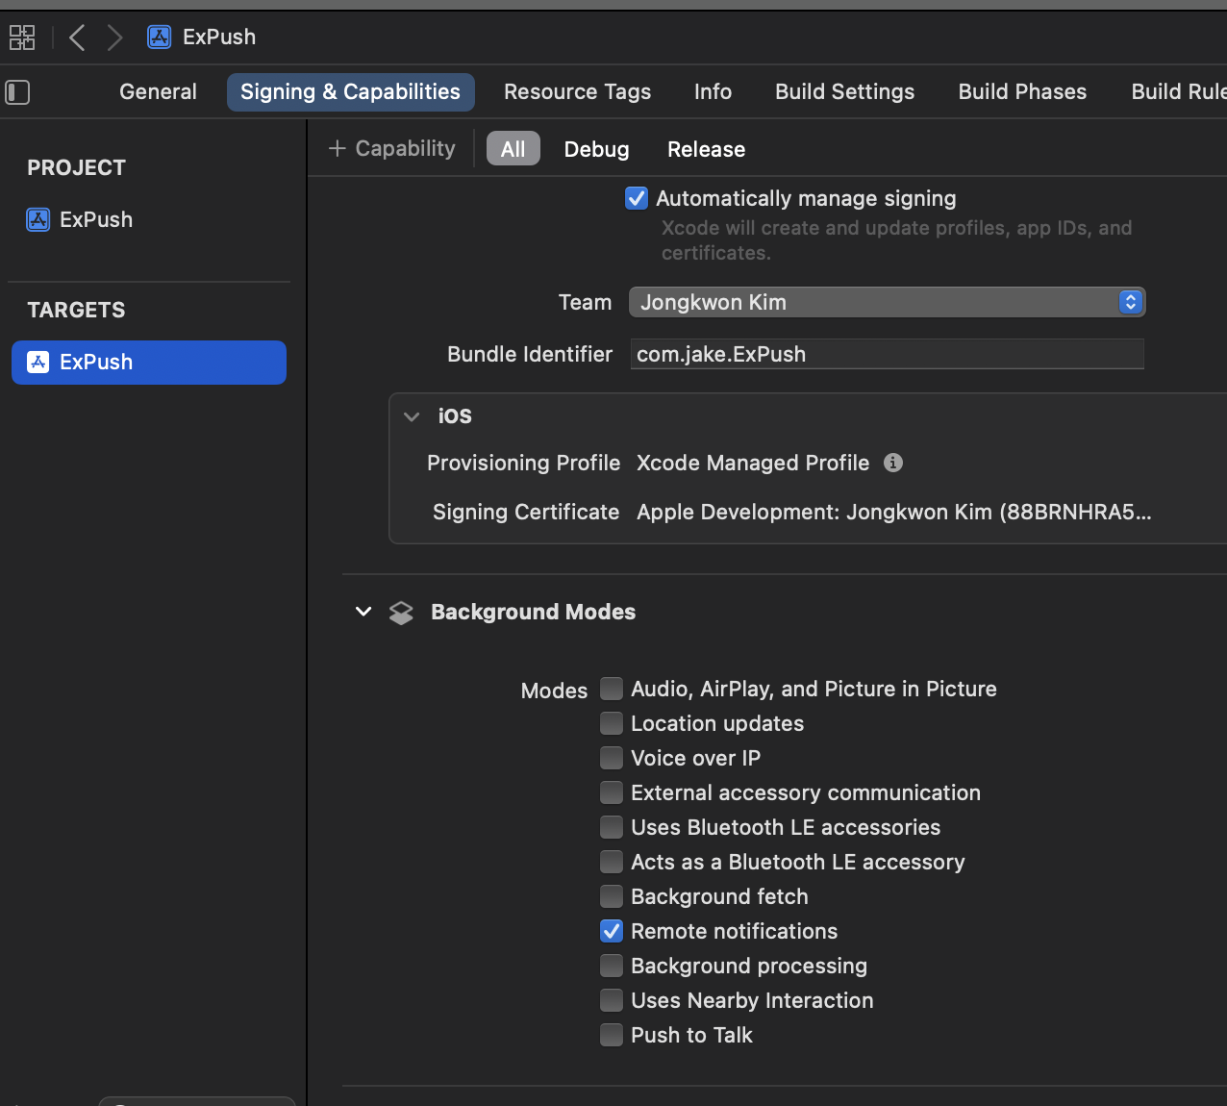1227x1106 pixels.
Task: Uncheck Automatically manage signing
Action: pos(637,198)
